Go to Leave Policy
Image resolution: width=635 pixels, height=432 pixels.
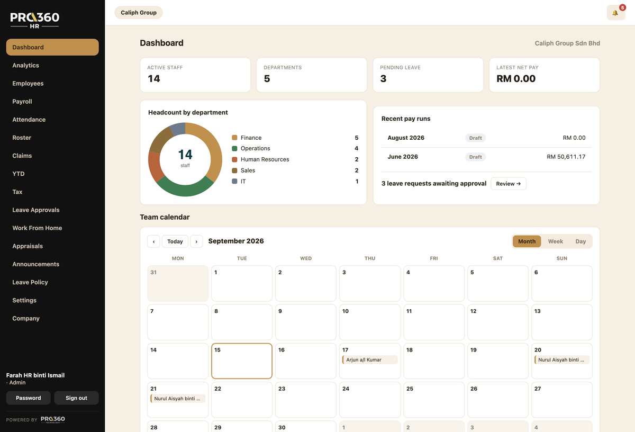tap(52, 282)
